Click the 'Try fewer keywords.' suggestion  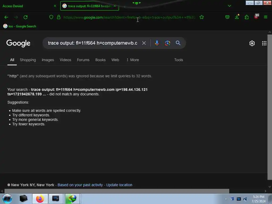(29, 124)
